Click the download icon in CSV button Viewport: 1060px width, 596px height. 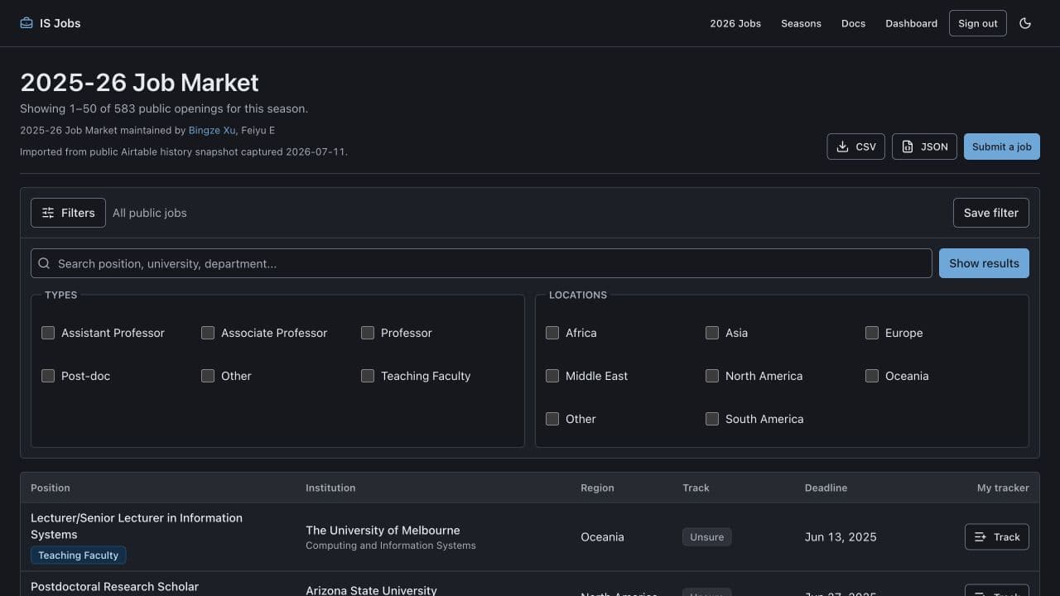tap(842, 147)
